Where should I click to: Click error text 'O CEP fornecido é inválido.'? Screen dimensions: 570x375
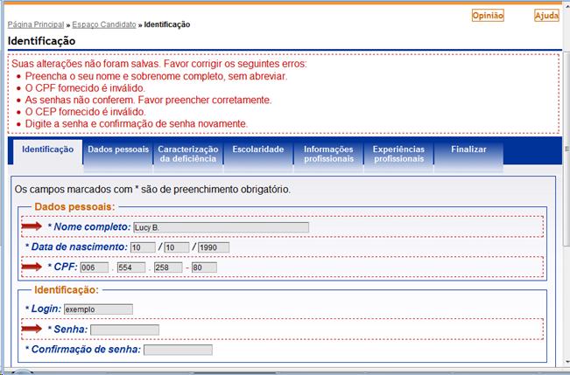pos(86,112)
